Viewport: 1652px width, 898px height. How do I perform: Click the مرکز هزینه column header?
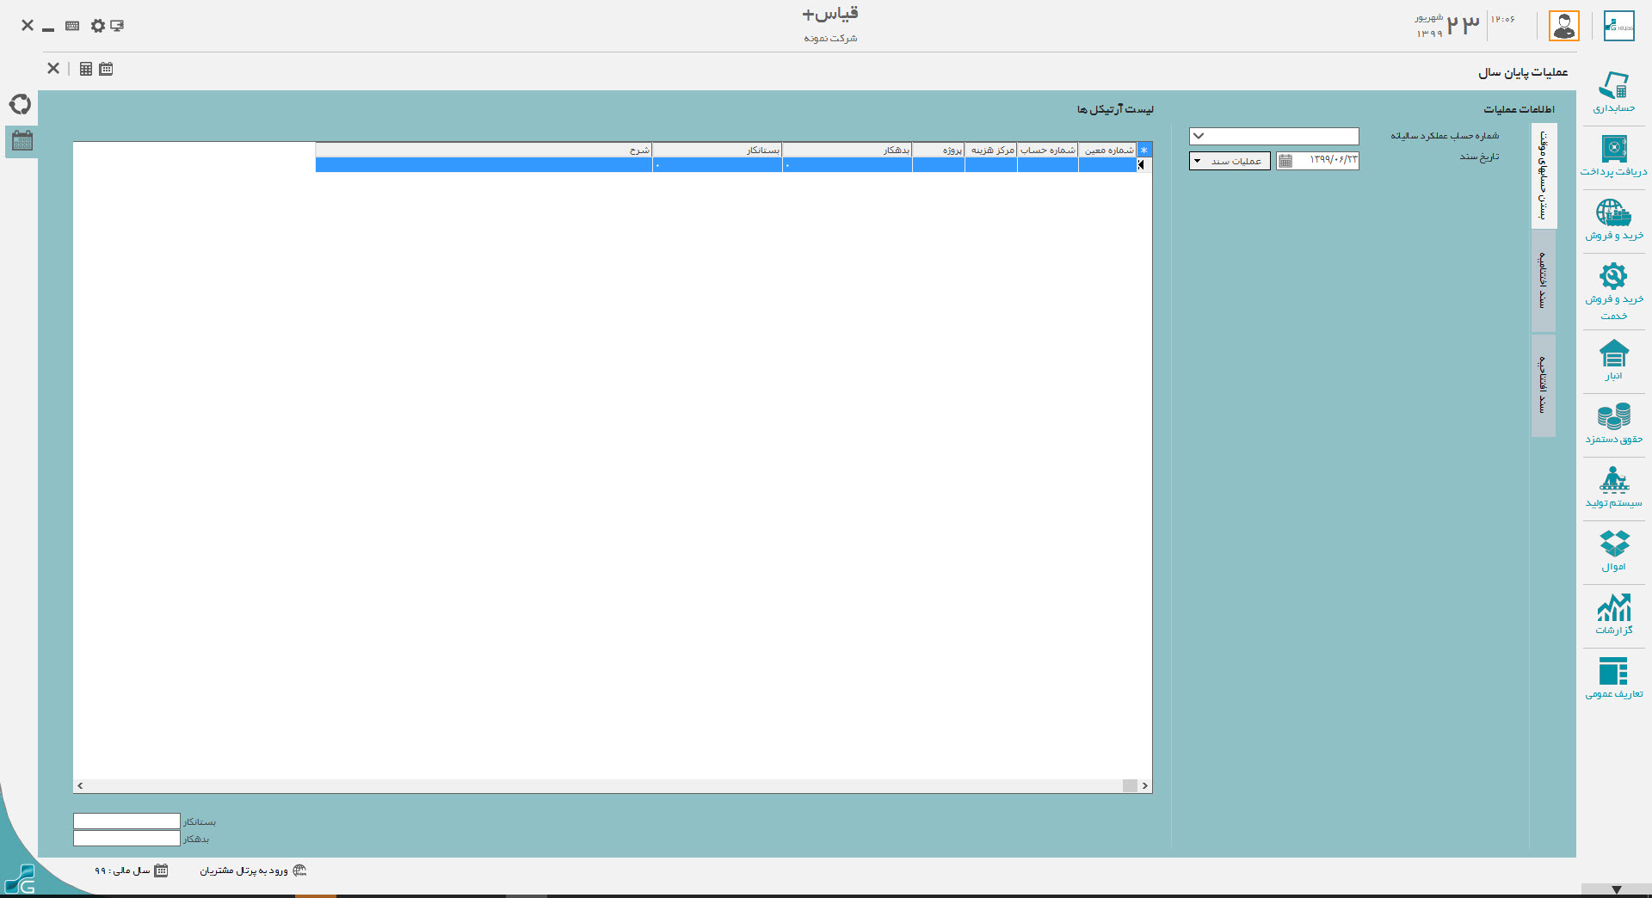[991, 151]
